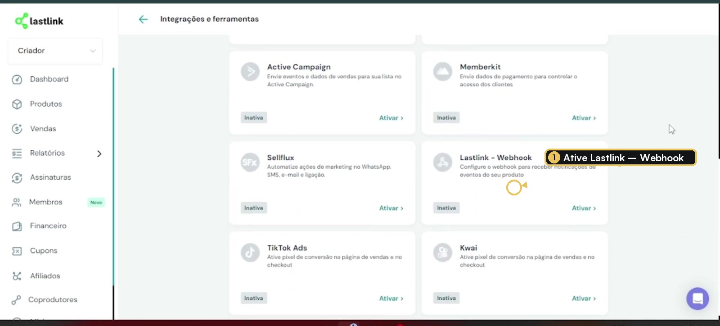
Task: Click the Relatórios list icon
Action: pos(17,154)
